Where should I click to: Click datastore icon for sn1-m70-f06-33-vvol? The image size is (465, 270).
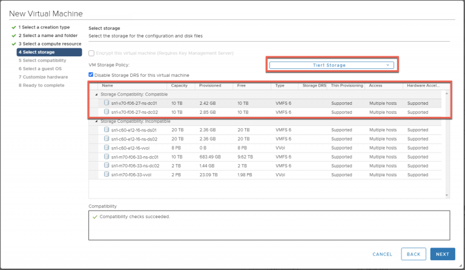pyautogui.click(x=107, y=174)
